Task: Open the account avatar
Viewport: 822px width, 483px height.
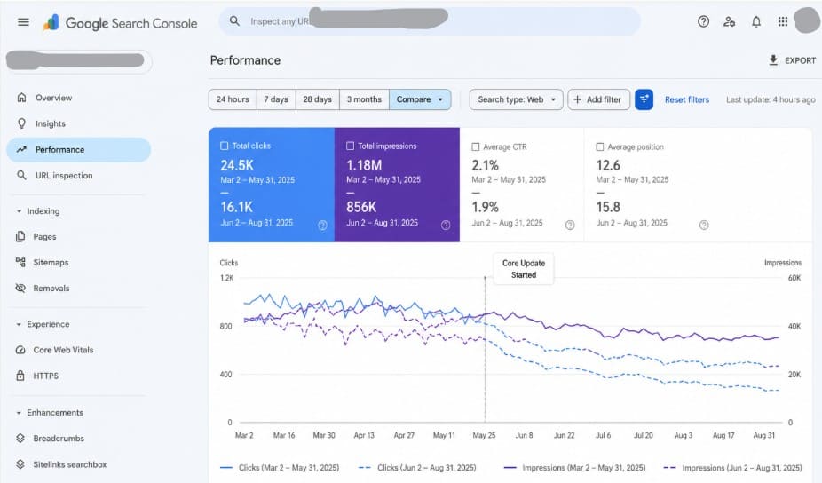Action: coord(807,21)
